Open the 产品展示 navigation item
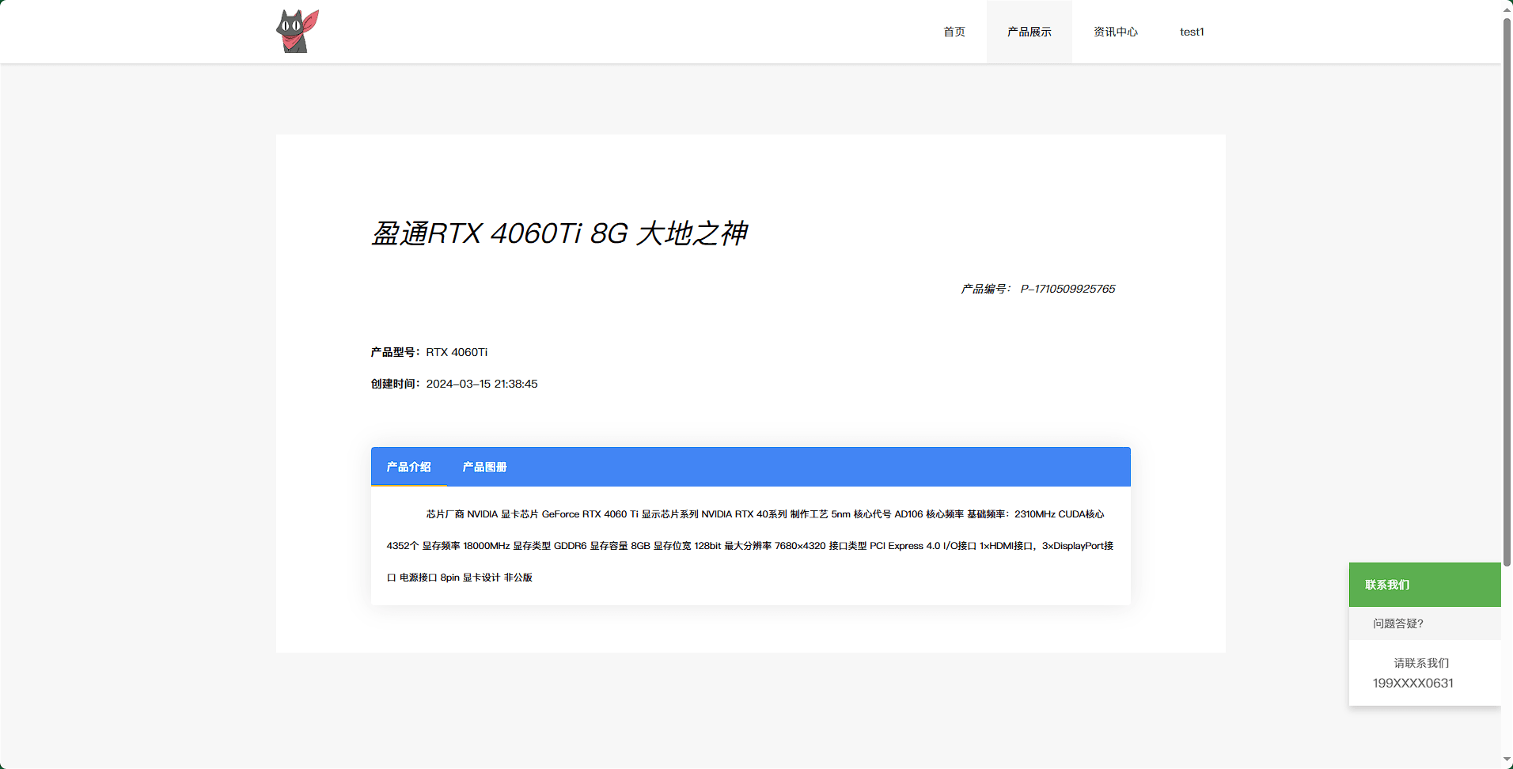Image resolution: width=1513 pixels, height=769 pixels. pyautogui.click(x=1030, y=32)
